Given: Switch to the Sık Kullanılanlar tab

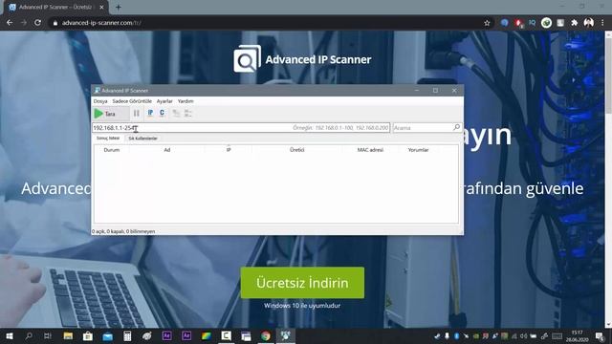Looking at the screenshot, I should click(x=142, y=139).
